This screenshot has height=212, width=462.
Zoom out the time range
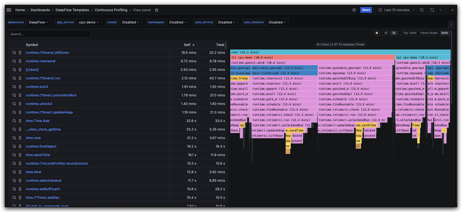click(x=422, y=10)
